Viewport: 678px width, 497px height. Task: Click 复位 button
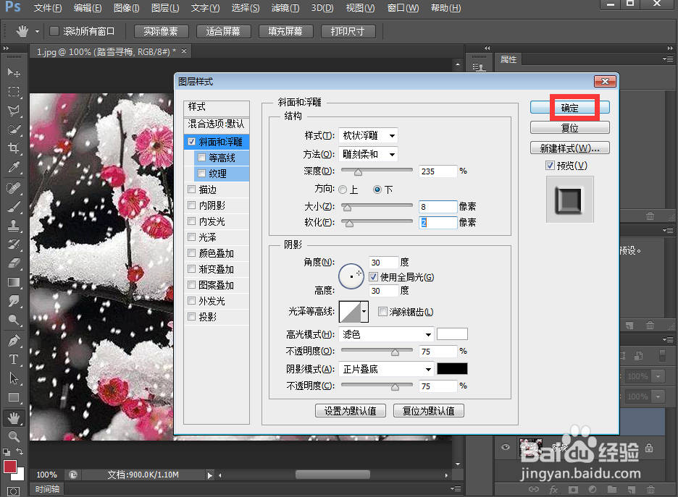[x=570, y=128]
